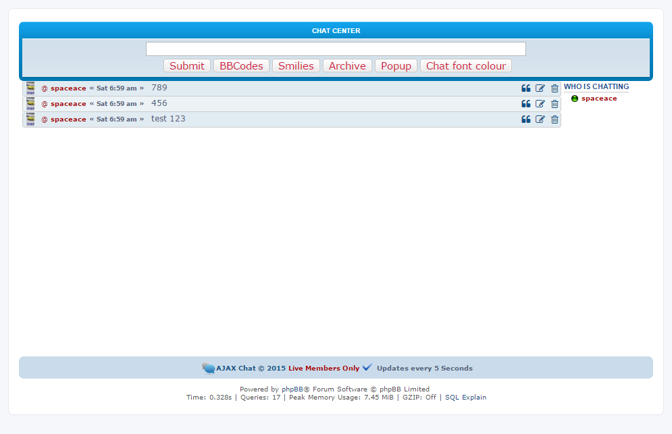Click the "456" message text

(159, 103)
